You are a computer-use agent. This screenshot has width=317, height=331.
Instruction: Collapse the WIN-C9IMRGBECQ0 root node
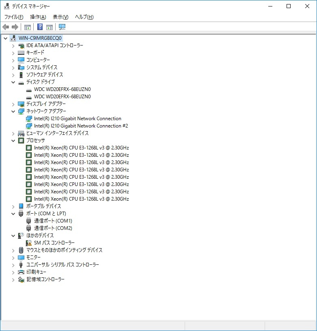pos(6,38)
